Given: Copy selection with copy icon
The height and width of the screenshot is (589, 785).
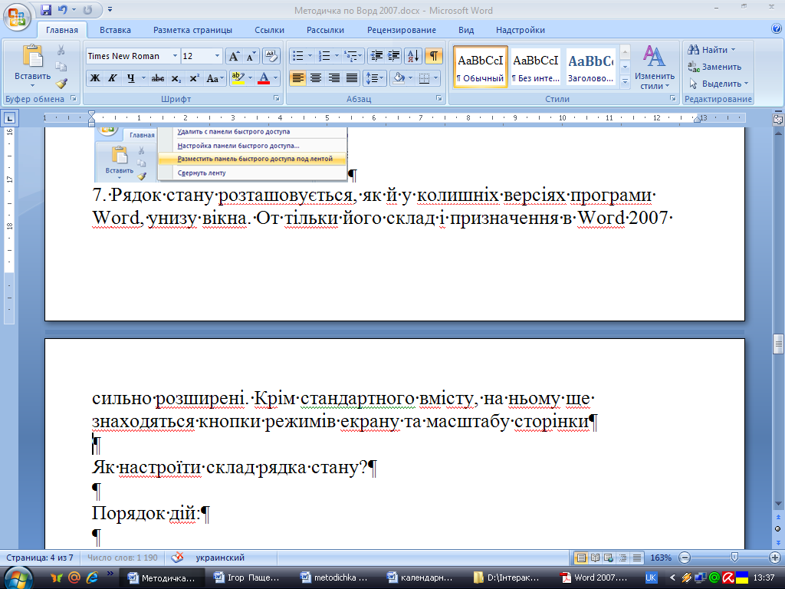Looking at the screenshot, I should coord(61,66).
